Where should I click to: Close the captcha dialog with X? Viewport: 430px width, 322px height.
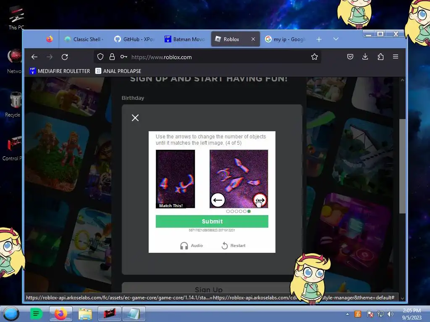pos(135,118)
